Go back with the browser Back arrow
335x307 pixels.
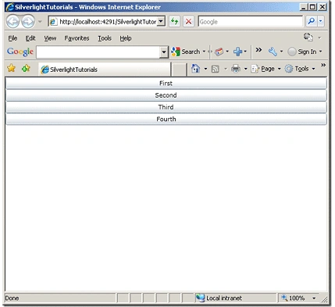coord(12,21)
